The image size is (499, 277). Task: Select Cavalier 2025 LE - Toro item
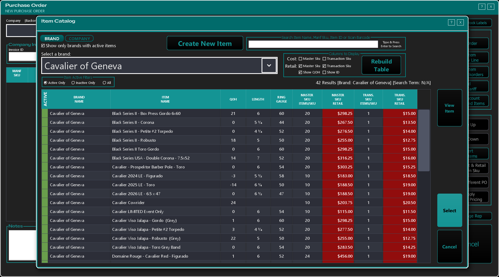(x=229, y=185)
